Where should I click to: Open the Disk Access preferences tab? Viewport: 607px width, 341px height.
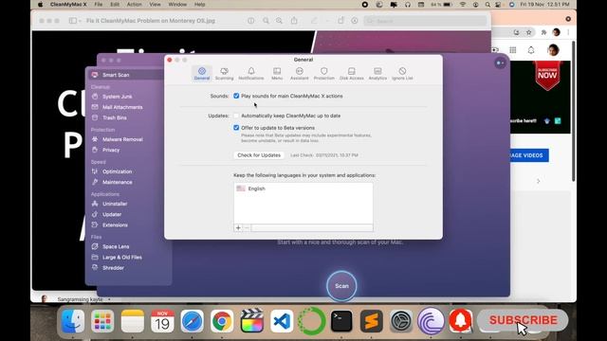click(352, 73)
